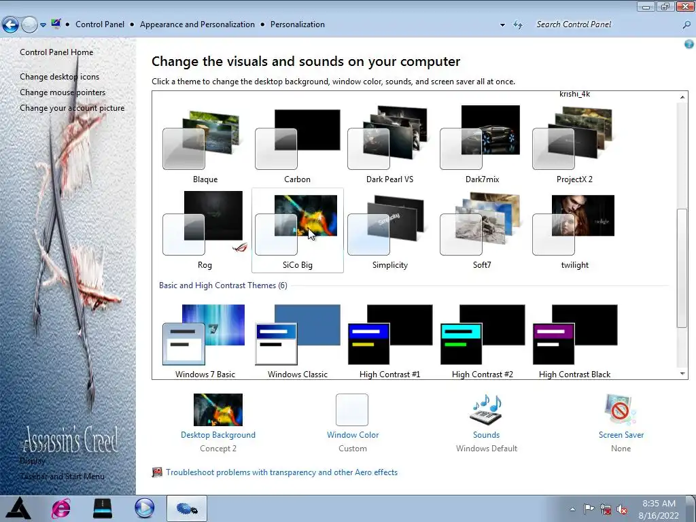This screenshot has height=522, width=696.
Task: Click Appearance and Personalization breadcrumb
Action: [197, 24]
